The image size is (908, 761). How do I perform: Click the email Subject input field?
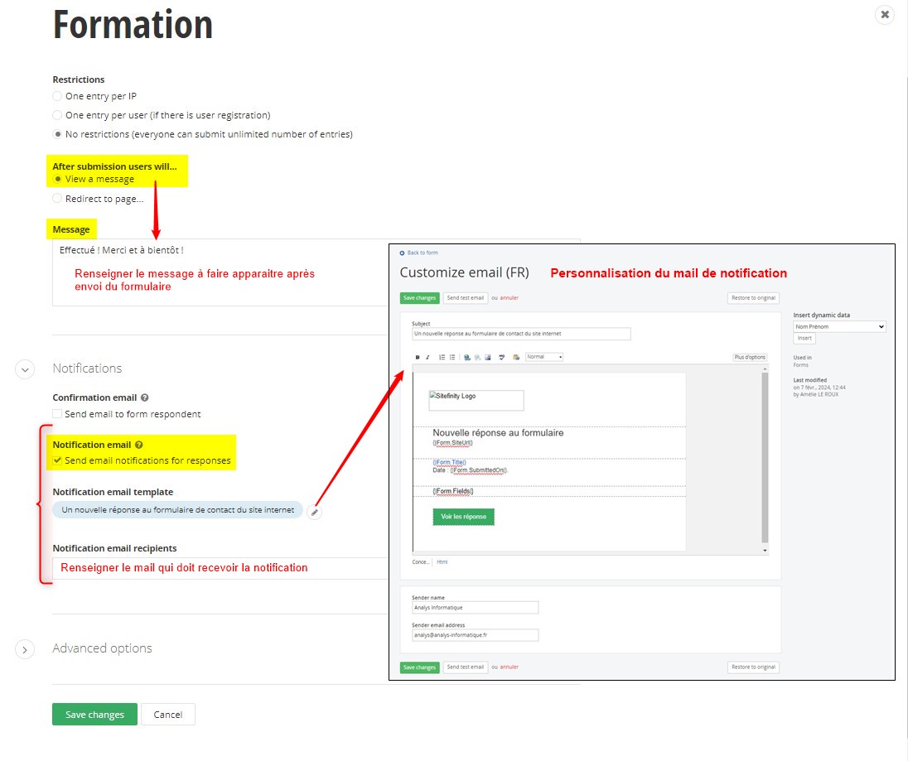521,335
